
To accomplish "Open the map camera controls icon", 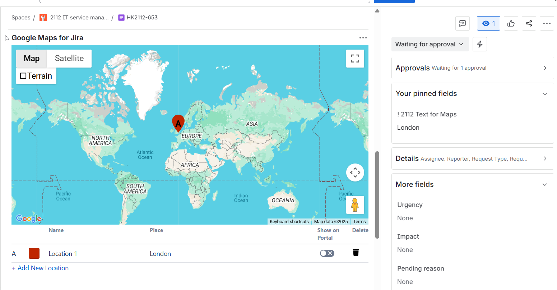I will click(355, 172).
